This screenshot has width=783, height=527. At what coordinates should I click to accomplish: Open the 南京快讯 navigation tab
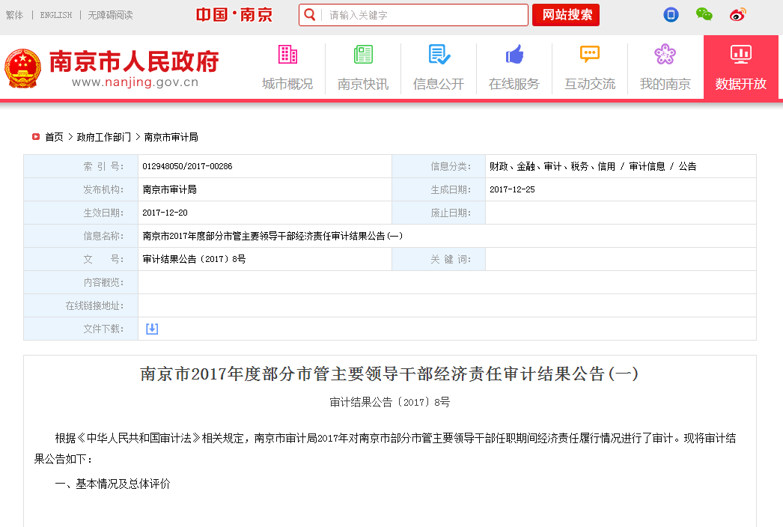pyautogui.click(x=363, y=68)
